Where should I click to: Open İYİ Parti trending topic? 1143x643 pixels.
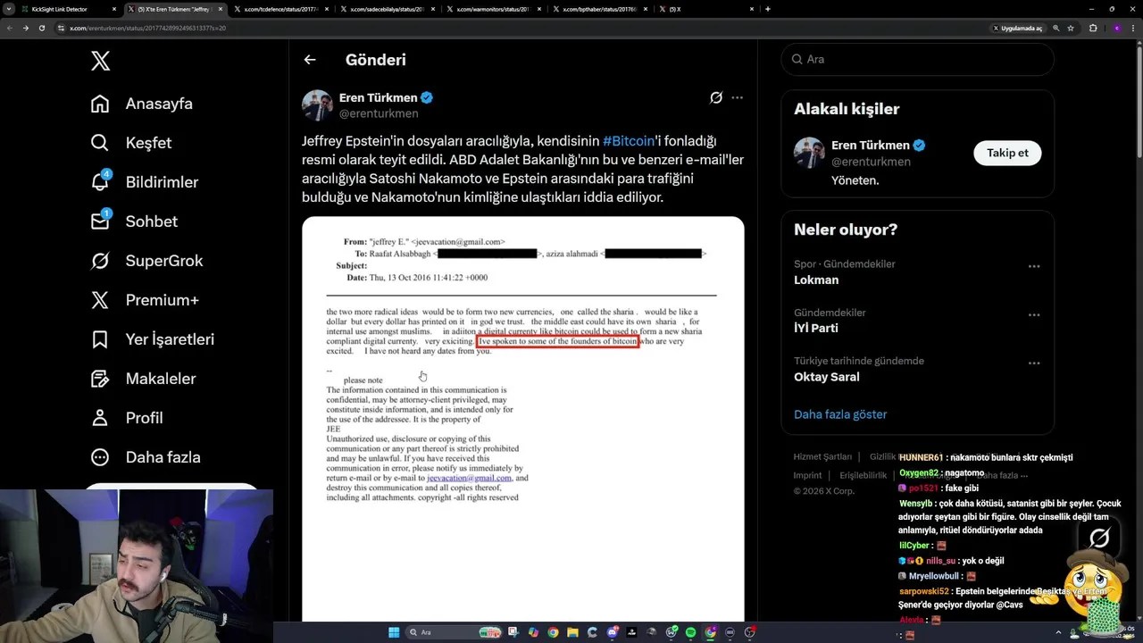[x=815, y=328]
